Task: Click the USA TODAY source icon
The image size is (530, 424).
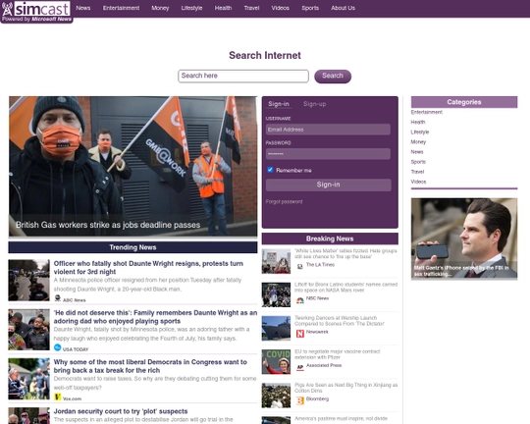Action: tap(58, 347)
